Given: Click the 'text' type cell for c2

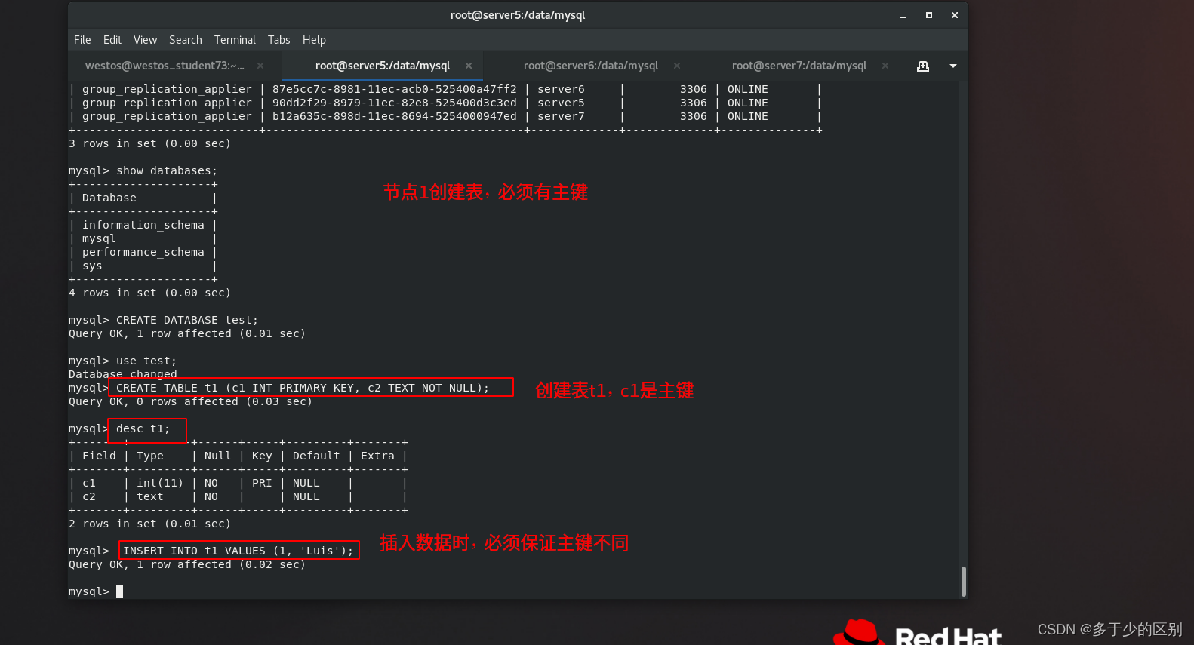Looking at the screenshot, I should coord(150,496).
